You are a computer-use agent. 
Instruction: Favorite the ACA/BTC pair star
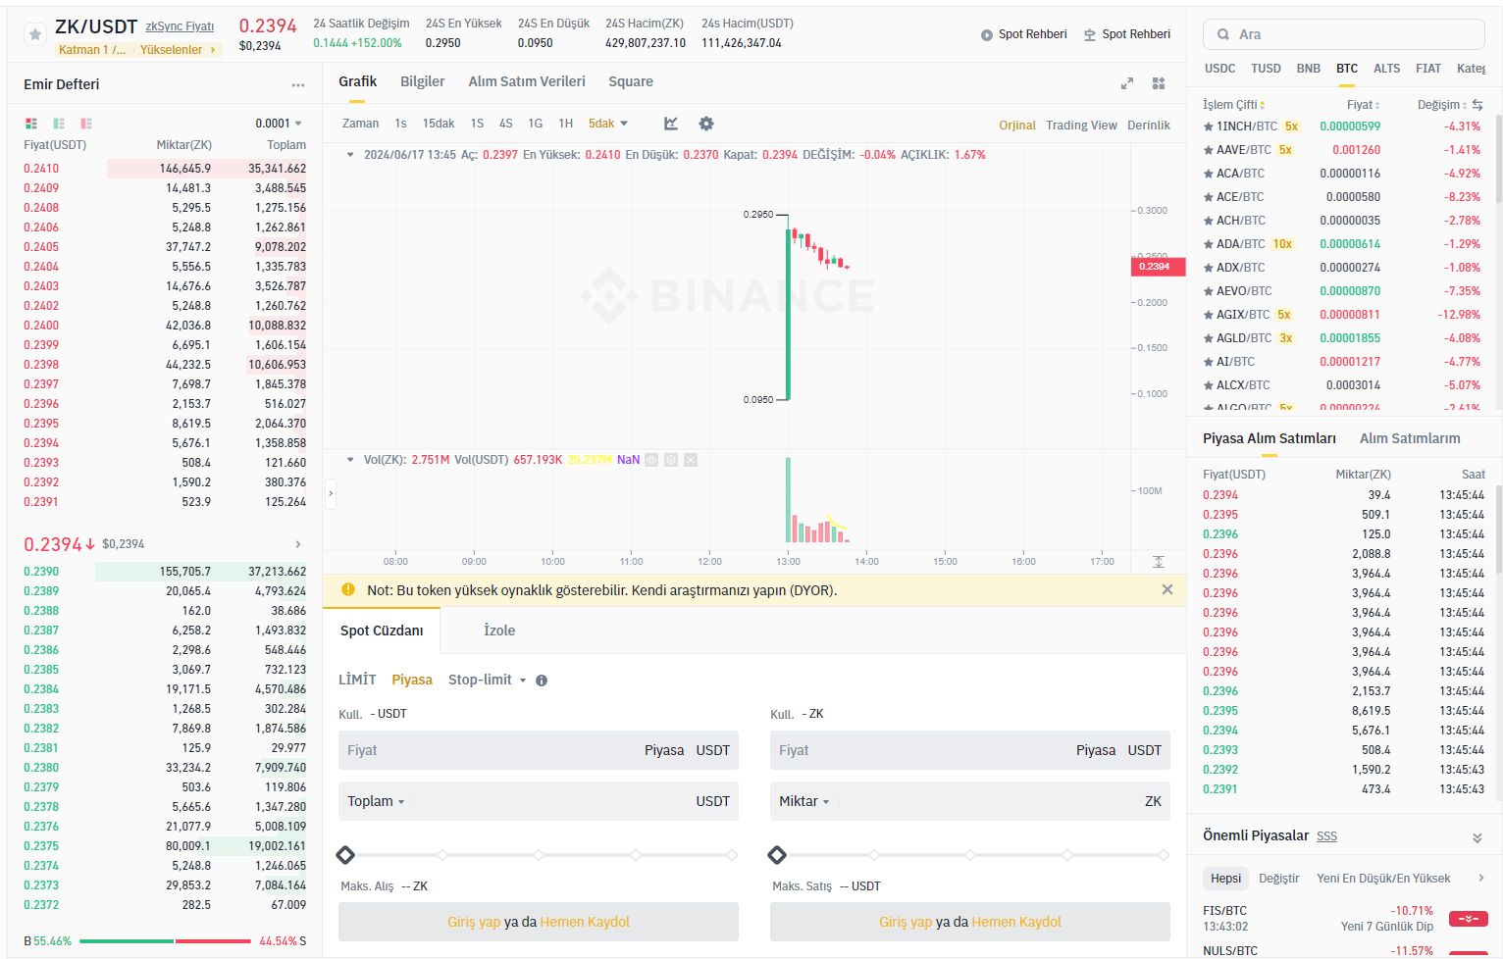[x=1209, y=174]
